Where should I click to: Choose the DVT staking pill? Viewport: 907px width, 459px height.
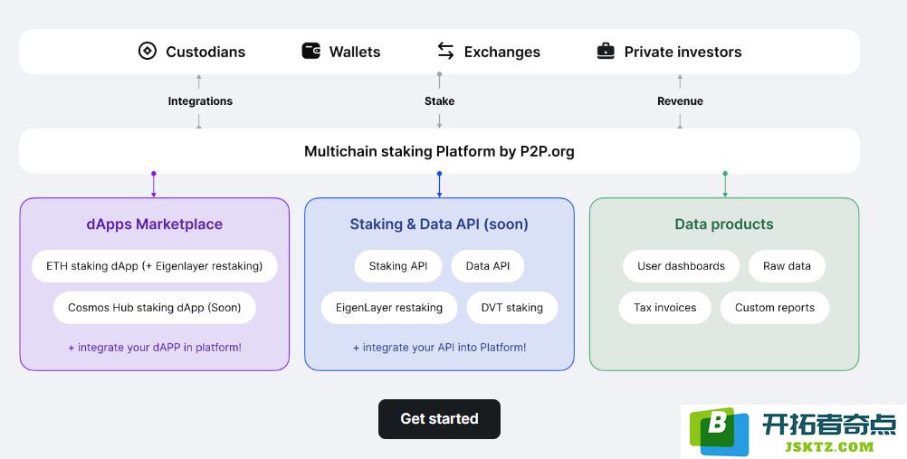point(512,308)
